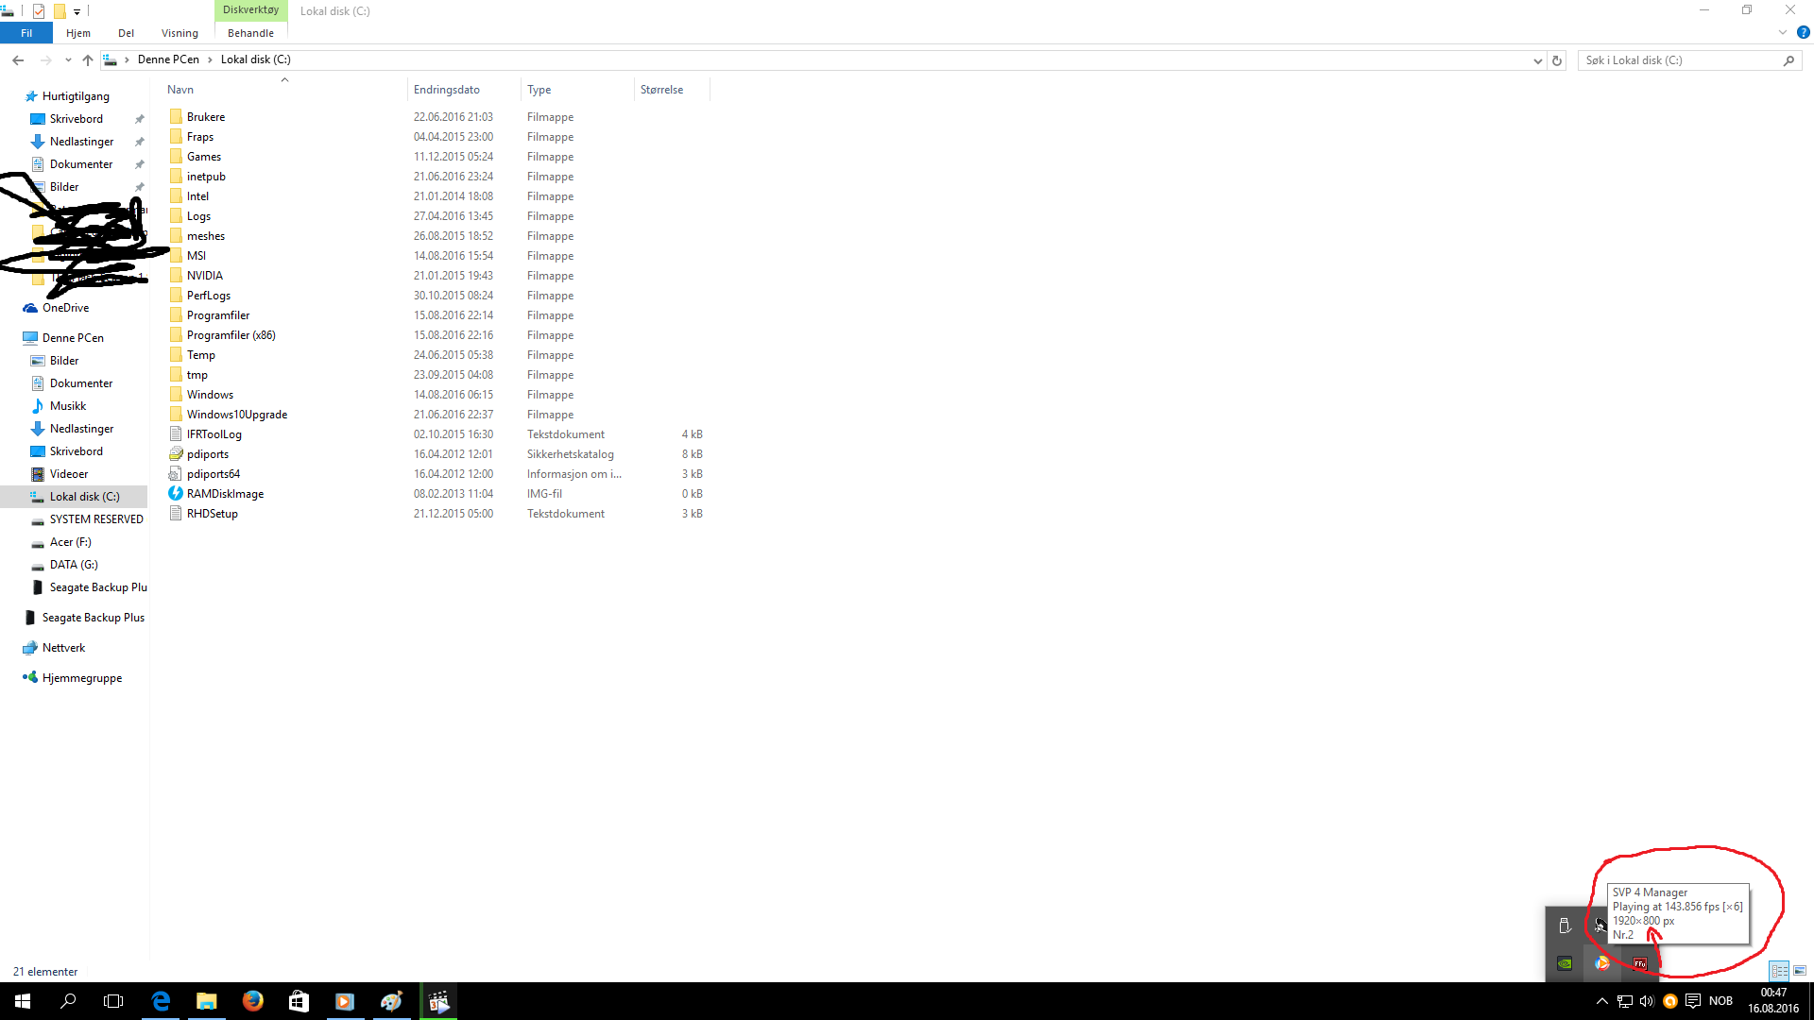Select DATA (G:) drive in sidebar

(x=74, y=565)
